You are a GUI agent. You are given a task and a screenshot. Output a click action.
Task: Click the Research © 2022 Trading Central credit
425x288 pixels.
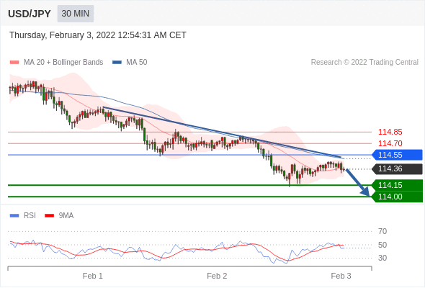click(364, 63)
